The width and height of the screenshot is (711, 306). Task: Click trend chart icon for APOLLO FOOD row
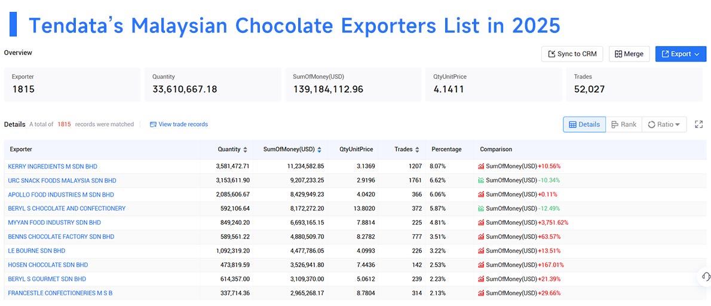click(x=481, y=194)
